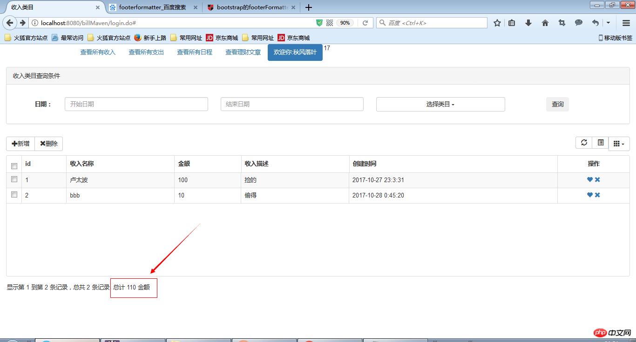This screenshot has width=636, height=342.
Task: Click the site info icon in the address bar
Action: coord(35,23)
